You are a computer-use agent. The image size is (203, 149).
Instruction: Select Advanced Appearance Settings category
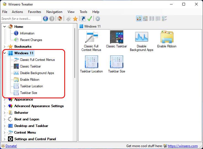click(39, 106)
